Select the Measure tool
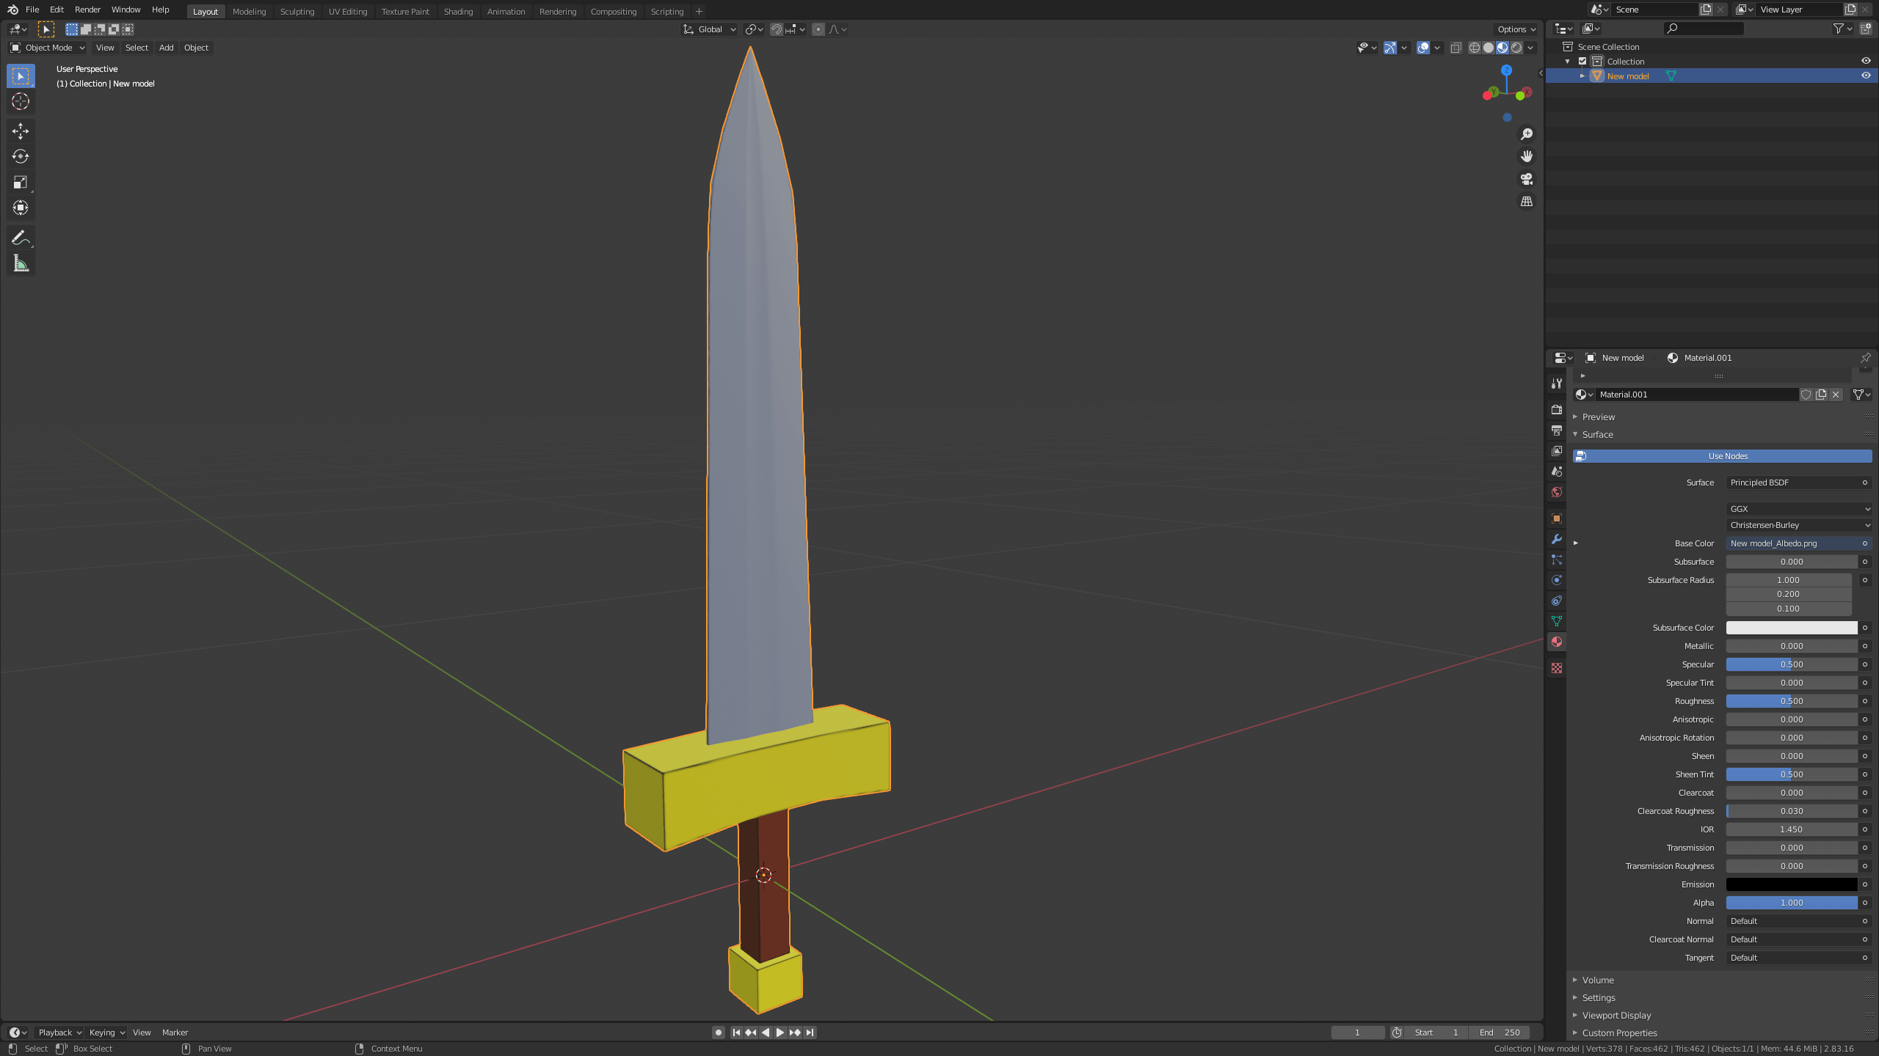Viewport: 1879px width, 1056px height. pos(21,263)
